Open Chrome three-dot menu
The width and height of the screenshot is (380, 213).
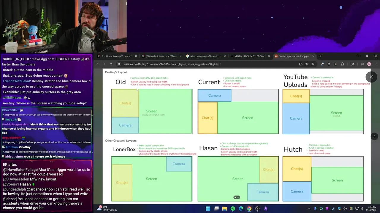tap(376, 64)
